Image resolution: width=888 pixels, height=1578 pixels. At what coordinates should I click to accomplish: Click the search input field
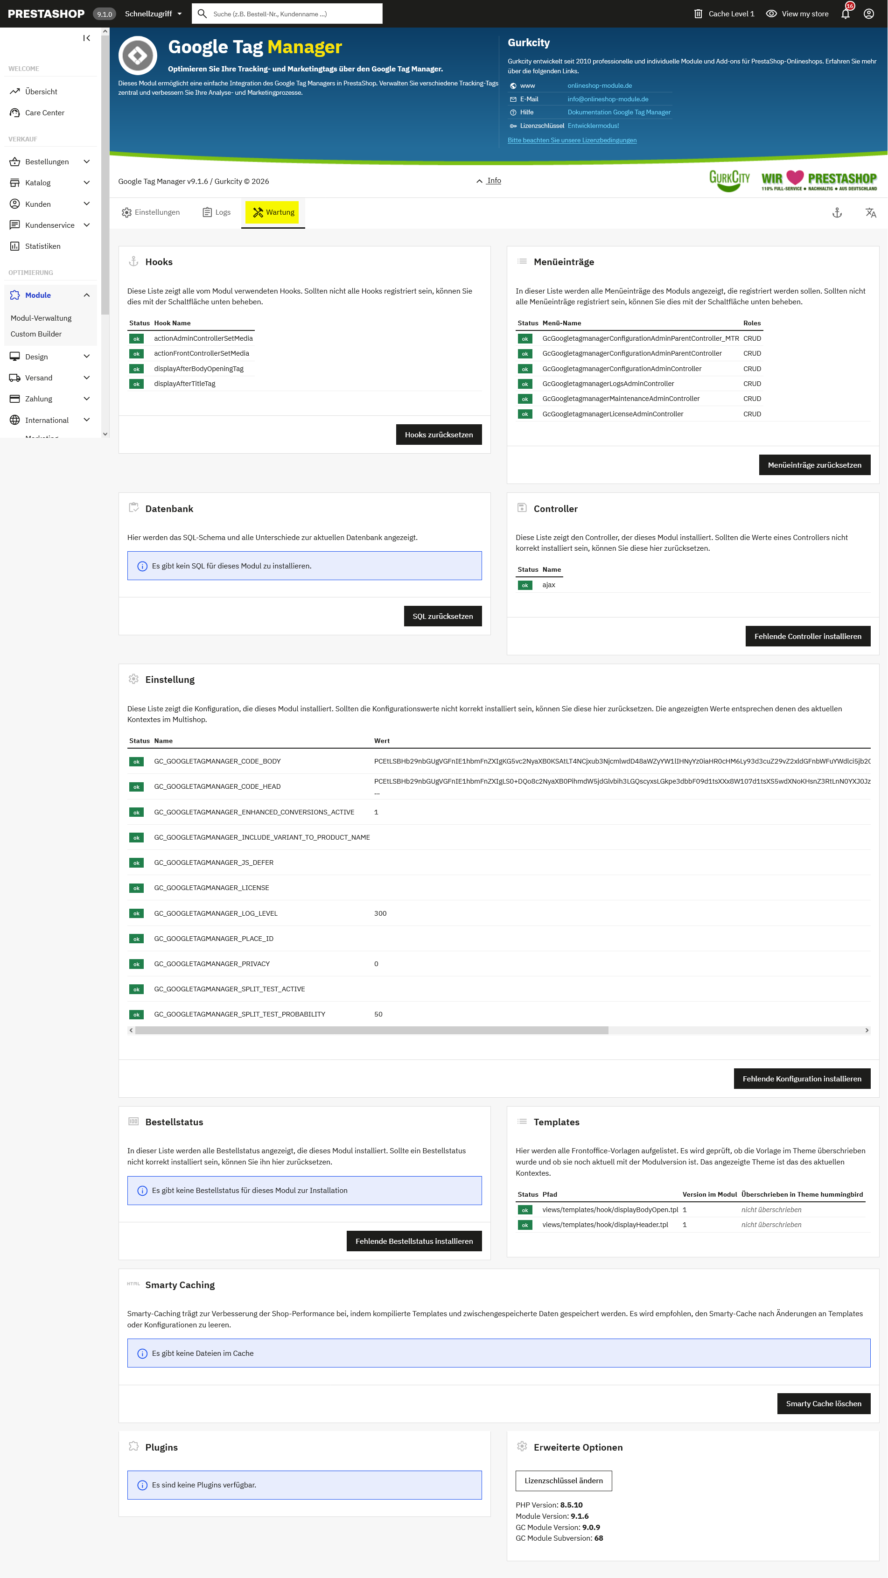(287, 14)
